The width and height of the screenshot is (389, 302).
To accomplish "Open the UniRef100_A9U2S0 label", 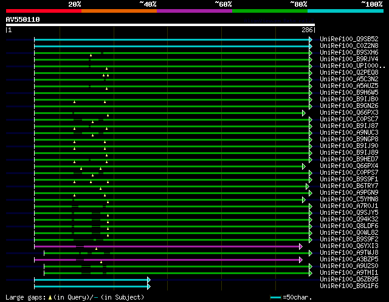I will point(349,266).
